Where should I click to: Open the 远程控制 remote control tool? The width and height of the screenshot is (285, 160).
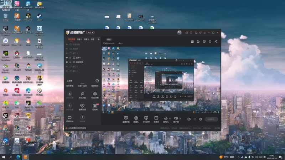tap(69, 119)
